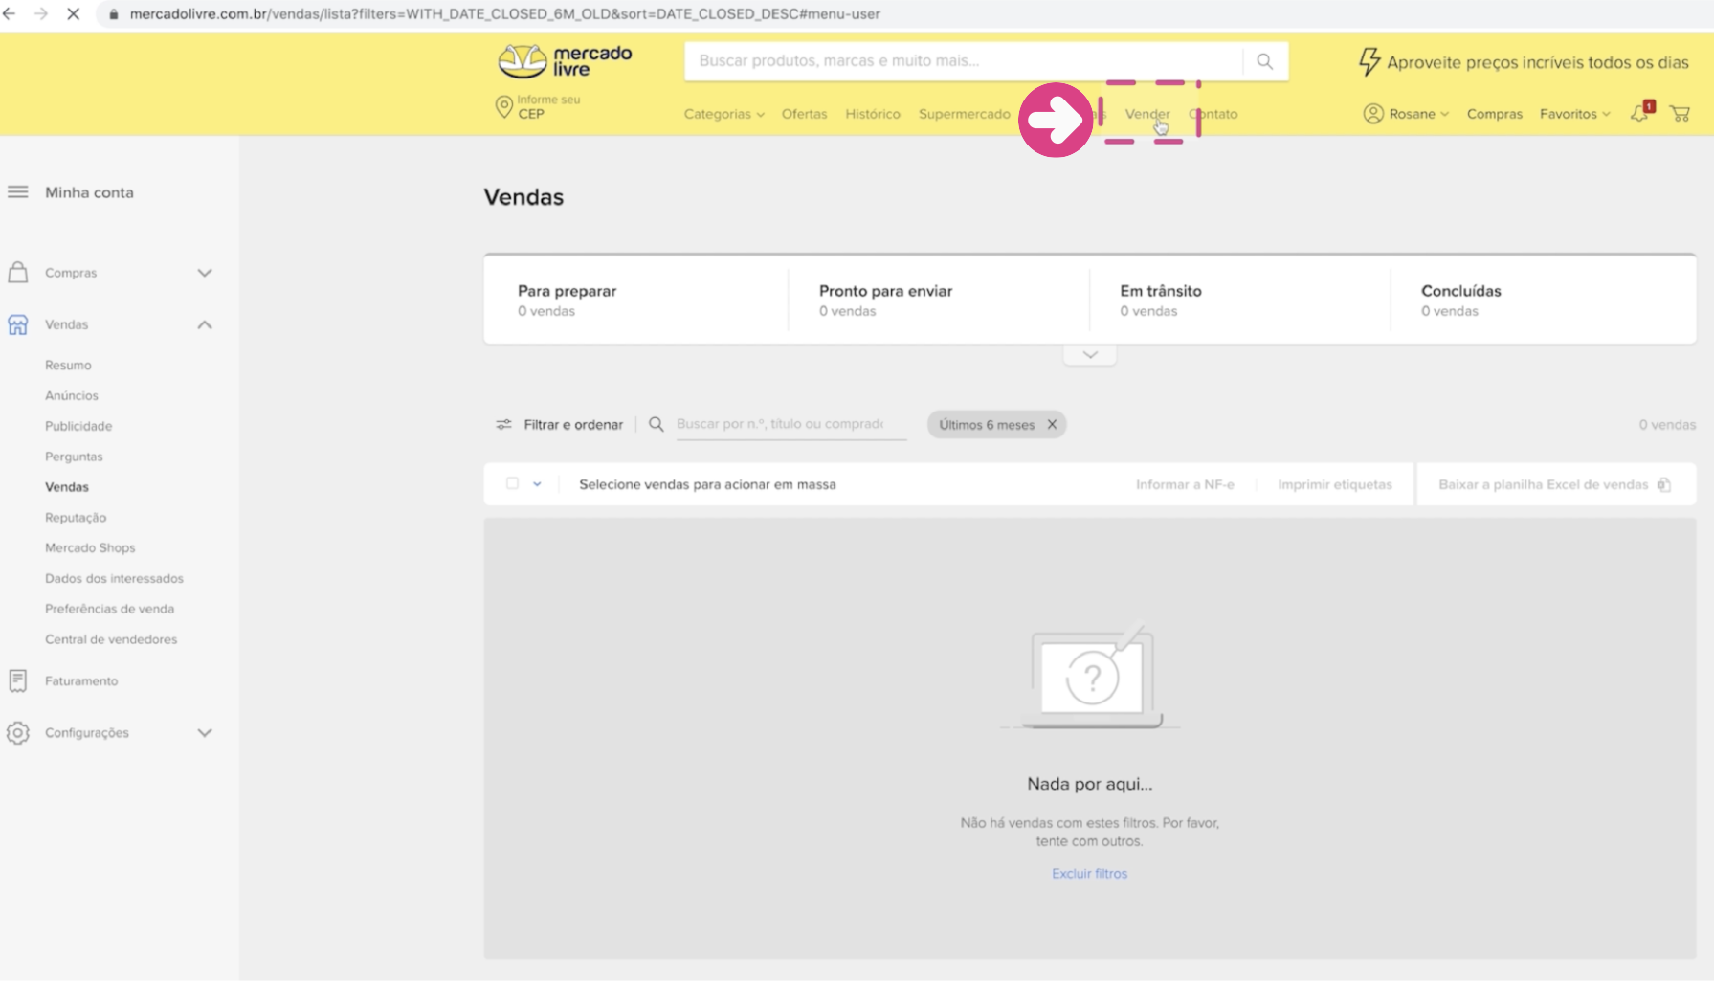The width and height of the screenshot is (1714, 981).
Task: Open Preferências de venda in sidebar
Action: pyautogui.click(x=109, y=609)
